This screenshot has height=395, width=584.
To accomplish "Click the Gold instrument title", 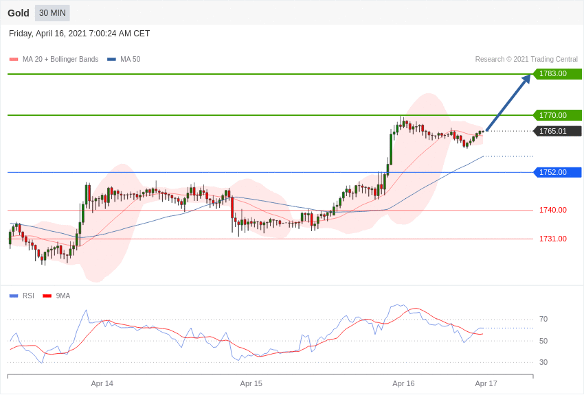I will click(x=19, y=13).
